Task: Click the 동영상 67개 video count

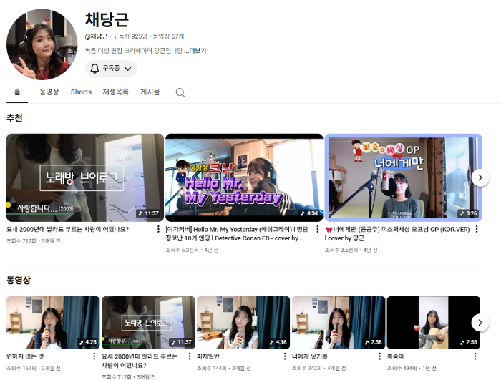Action: (x=168, y=36)
